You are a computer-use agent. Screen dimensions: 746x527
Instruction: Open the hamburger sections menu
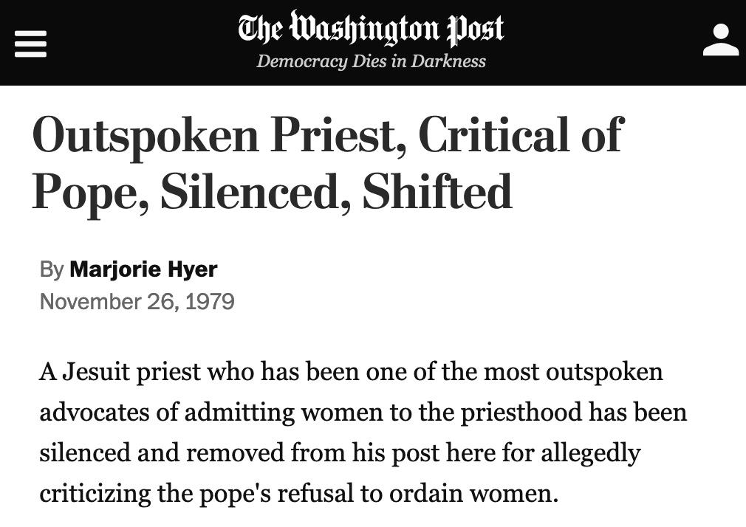coord(30,44)
